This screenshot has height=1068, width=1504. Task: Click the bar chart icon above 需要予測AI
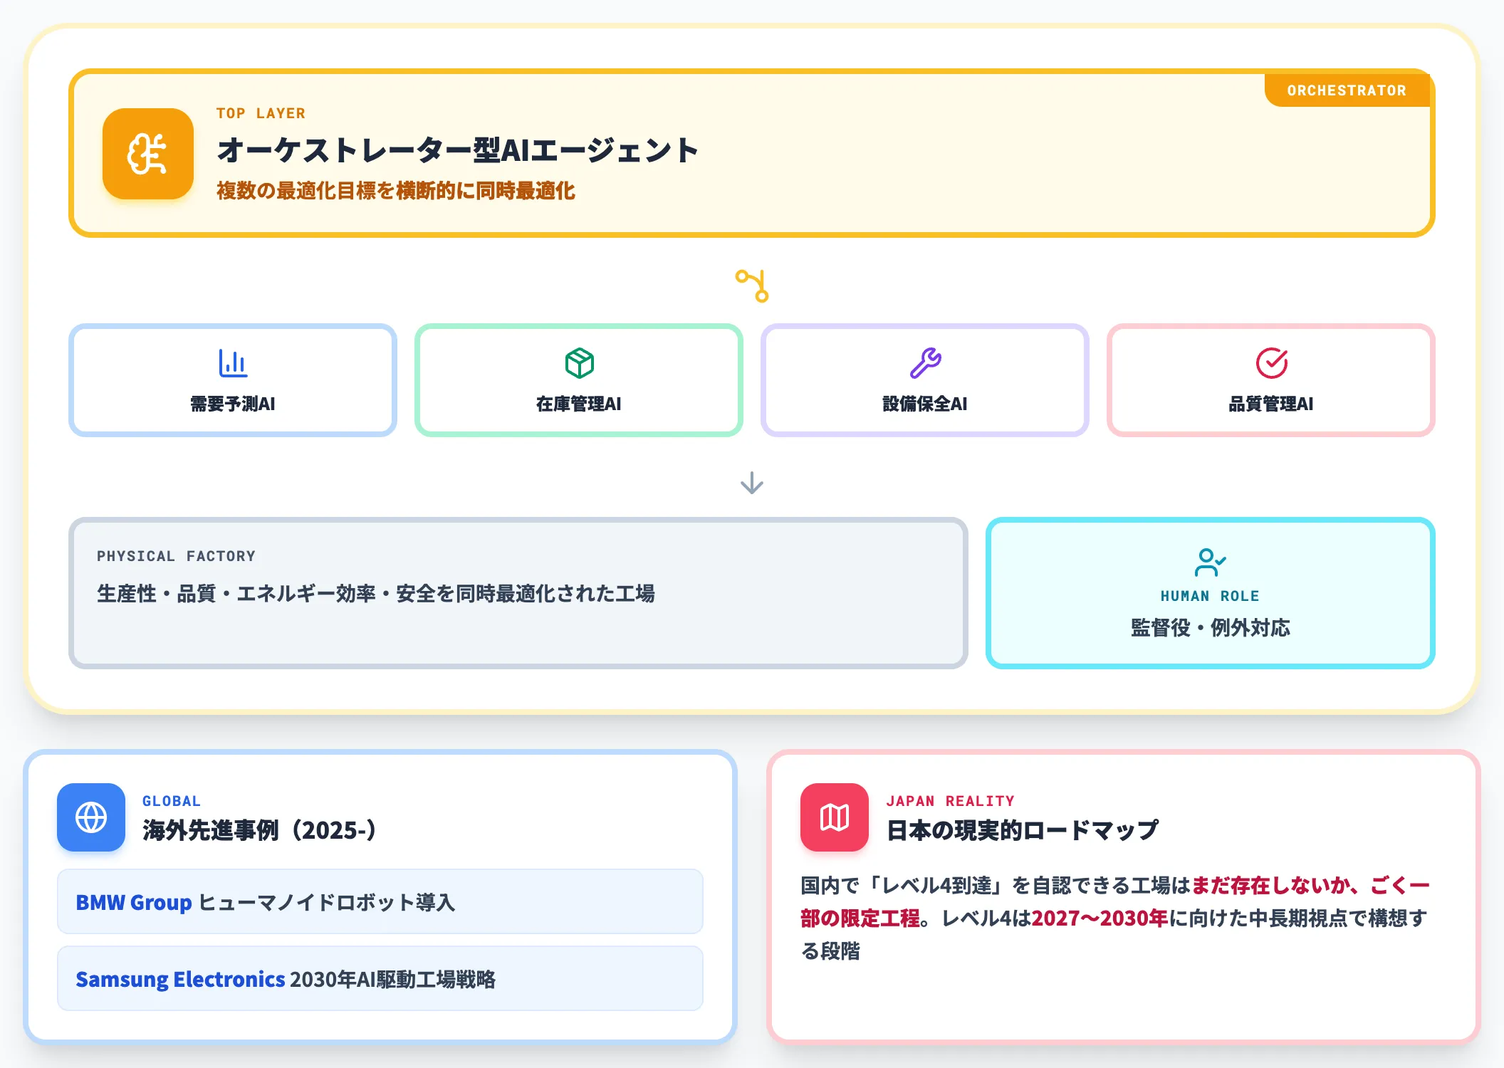(233, 363)
